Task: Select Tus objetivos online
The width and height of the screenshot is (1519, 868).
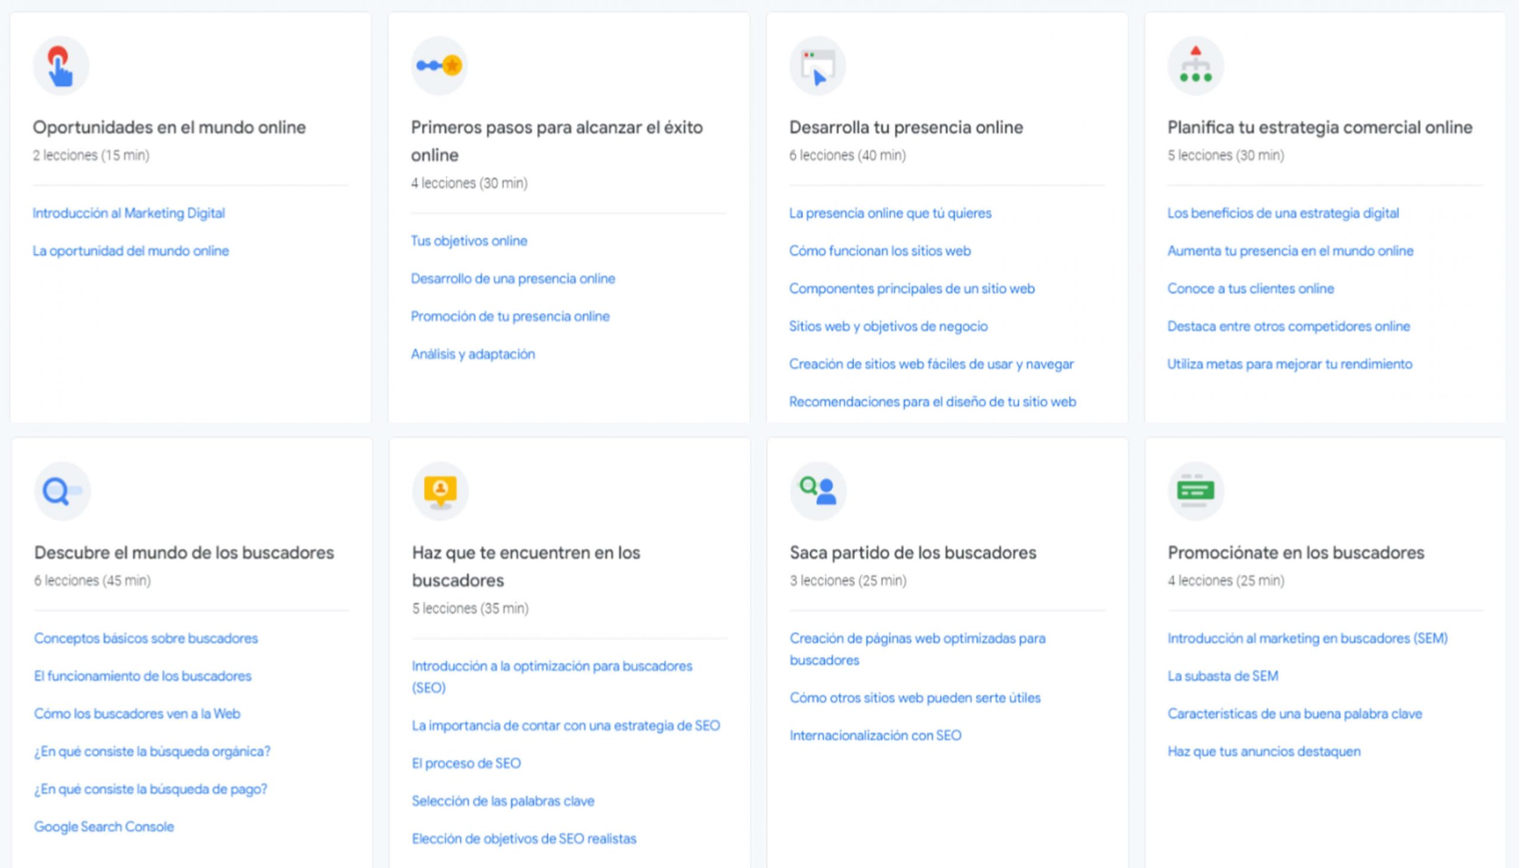Action: (x=469, y=241)
